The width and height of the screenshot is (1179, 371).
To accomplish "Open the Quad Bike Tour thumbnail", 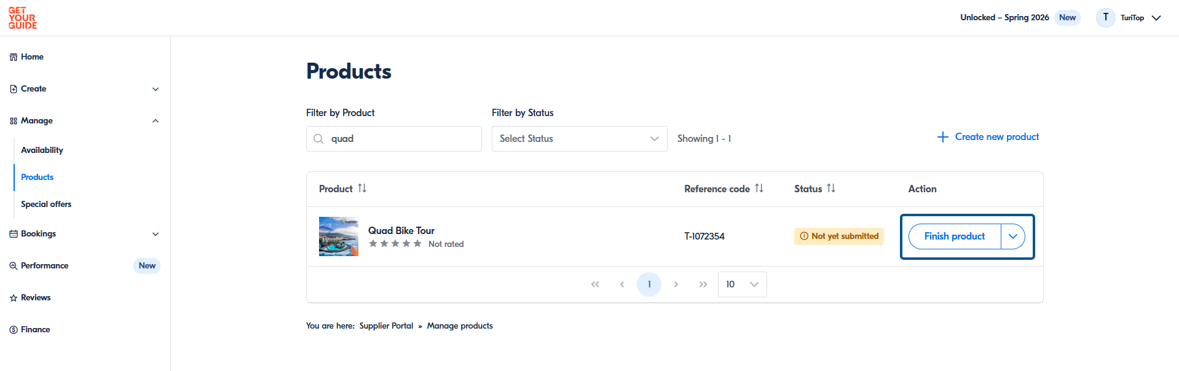I will pyautogui.click(x=339, y=236).
